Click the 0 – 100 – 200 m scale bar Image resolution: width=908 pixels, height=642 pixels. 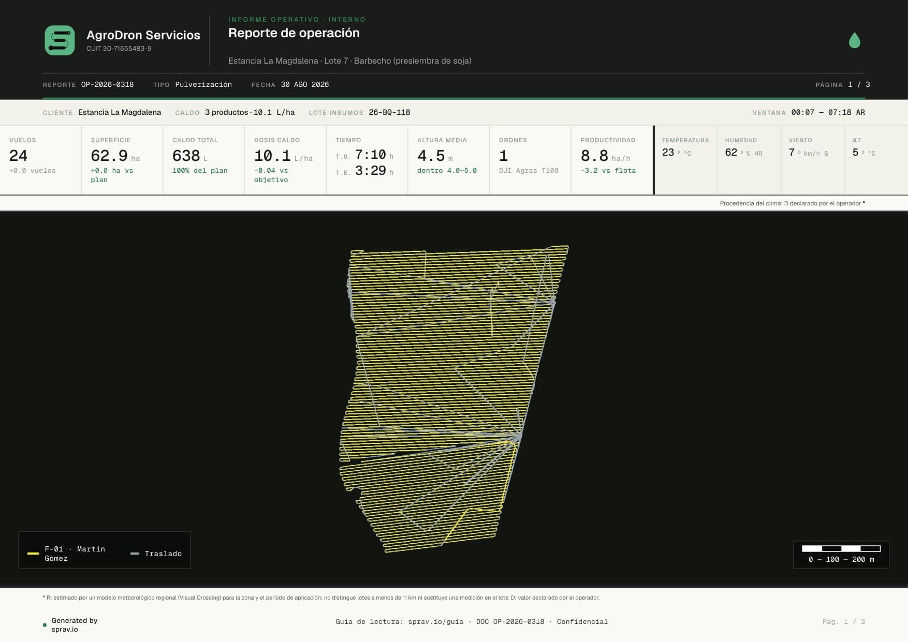click(x=841, y=548)
